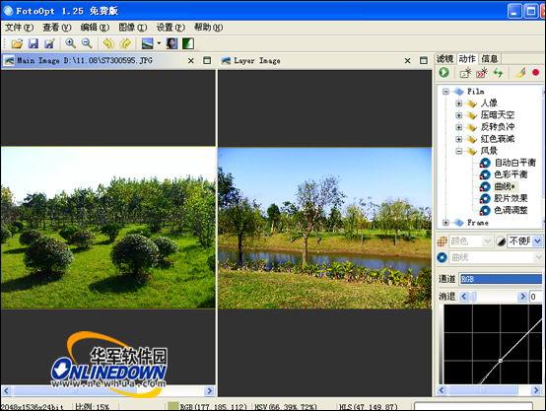The width and height of the screenshot is (546, 411).
Task: Open the 颜色 dropdown
Action: click(487, 241)
